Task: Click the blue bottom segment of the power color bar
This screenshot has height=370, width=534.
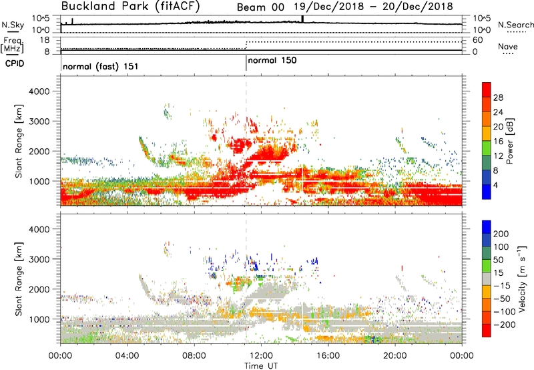Action: (487, 192)
